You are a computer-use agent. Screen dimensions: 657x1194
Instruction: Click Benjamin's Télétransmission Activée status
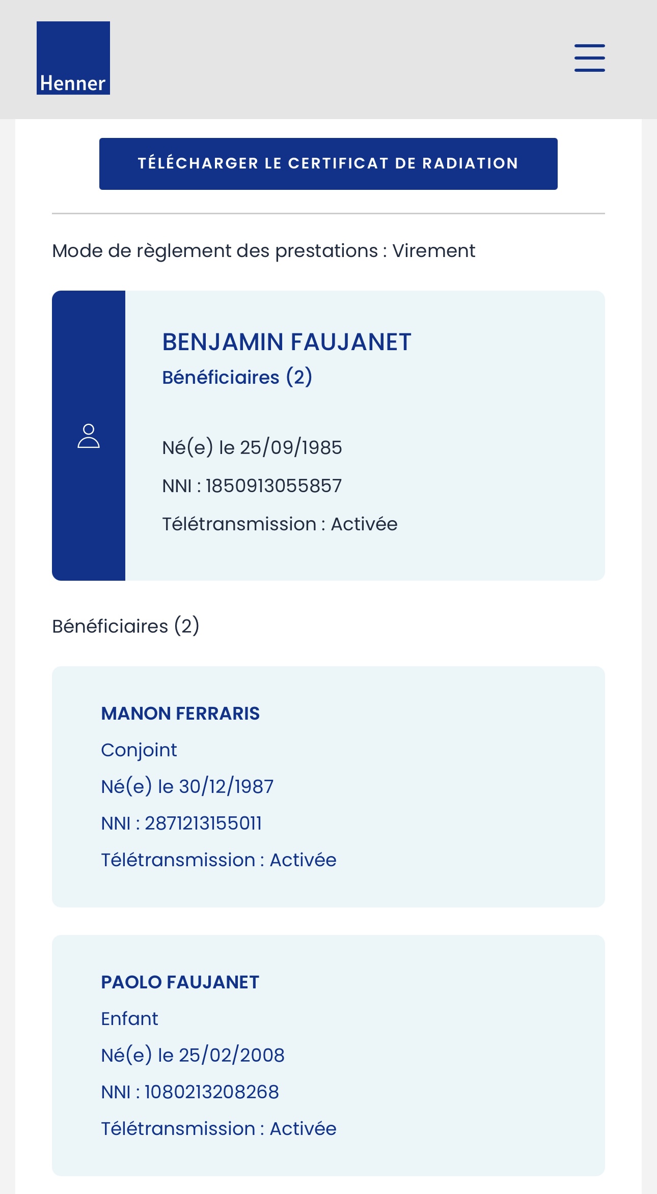280,524
